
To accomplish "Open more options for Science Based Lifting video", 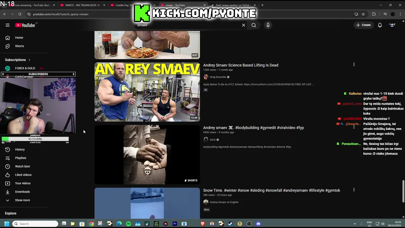I will click(x=354, y=65).
